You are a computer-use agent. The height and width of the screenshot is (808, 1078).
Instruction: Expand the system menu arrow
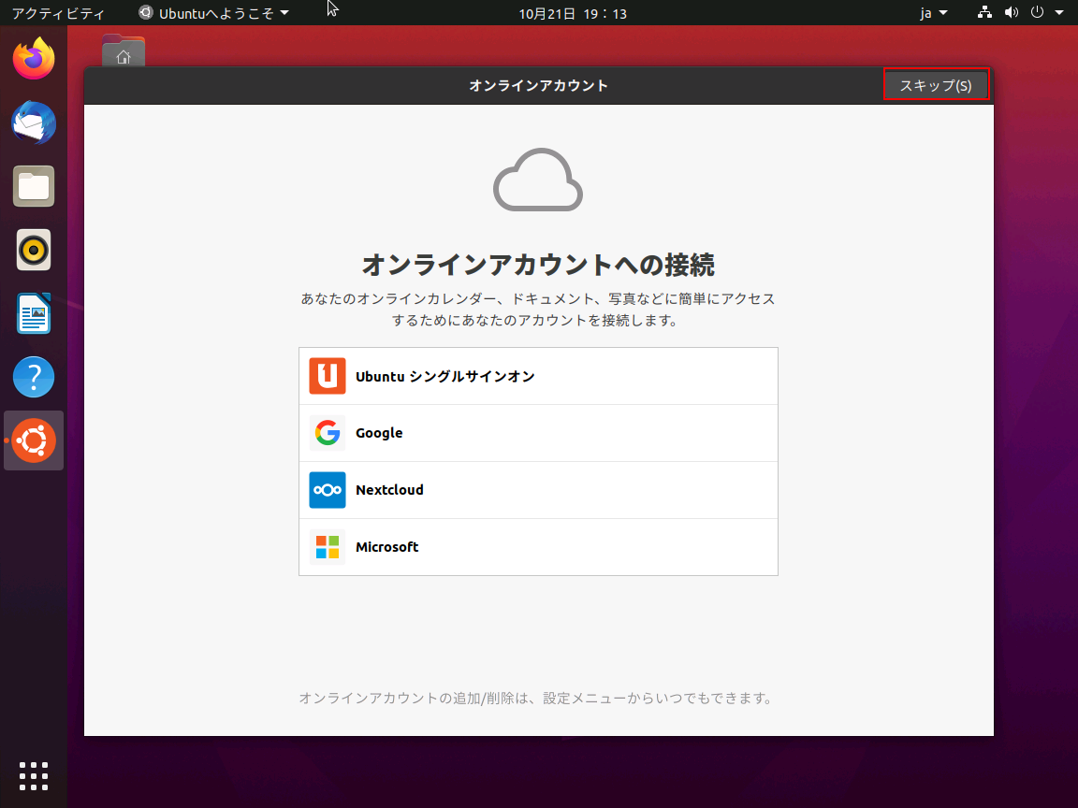tap(1059, 12)
